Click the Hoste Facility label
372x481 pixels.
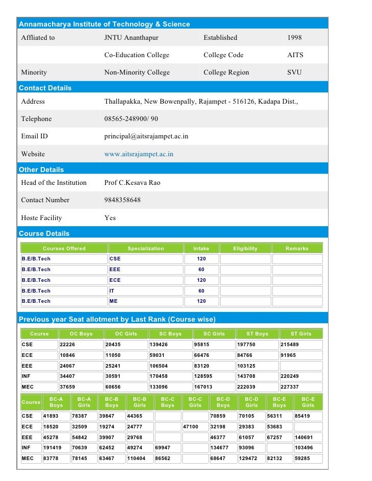41,218
